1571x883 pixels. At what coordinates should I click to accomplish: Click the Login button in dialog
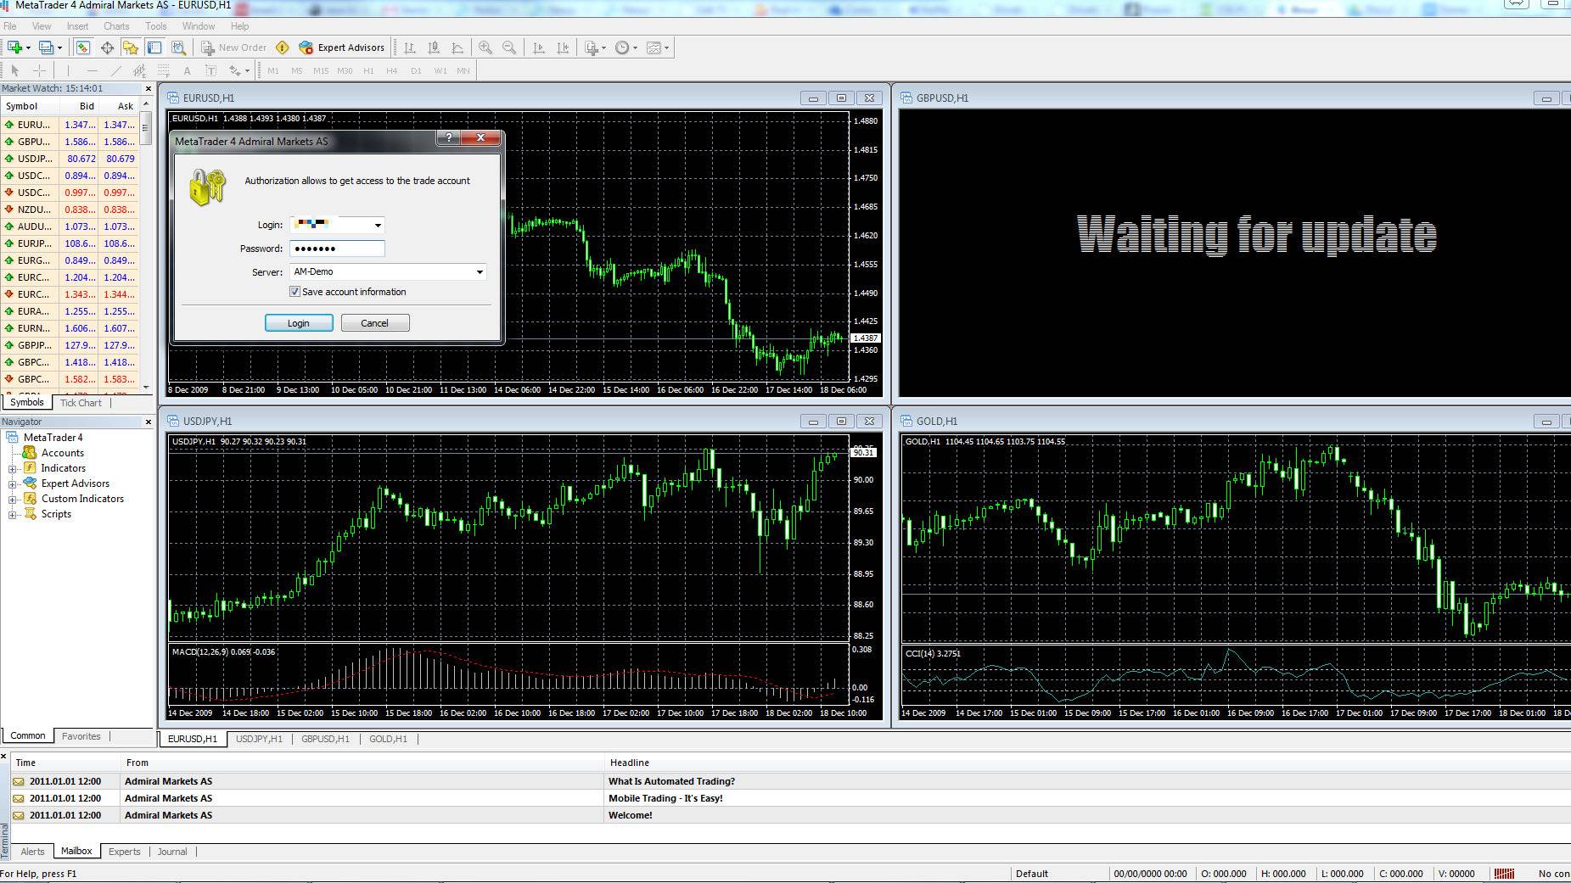(x=299, y=323)
